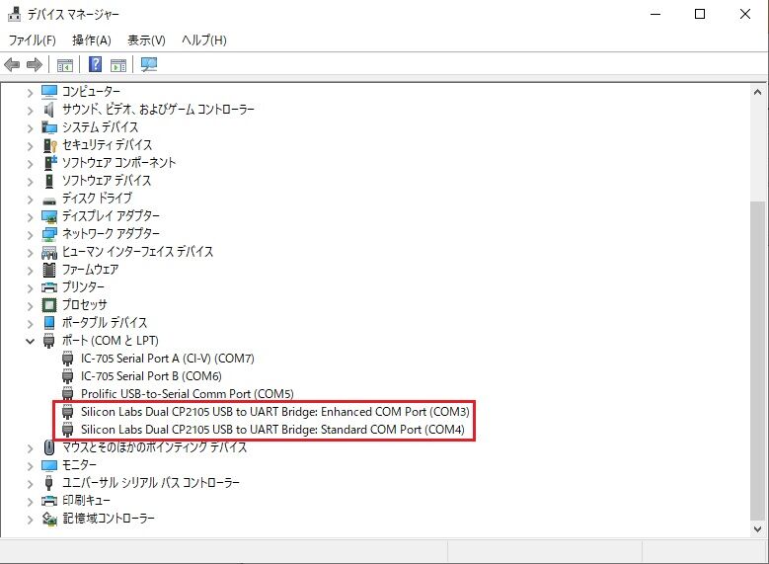Click the セキュリティ デバイス key icon
The height and width of the screenshot is (564, 769).
pyautogui.click(x=50, y=145)
